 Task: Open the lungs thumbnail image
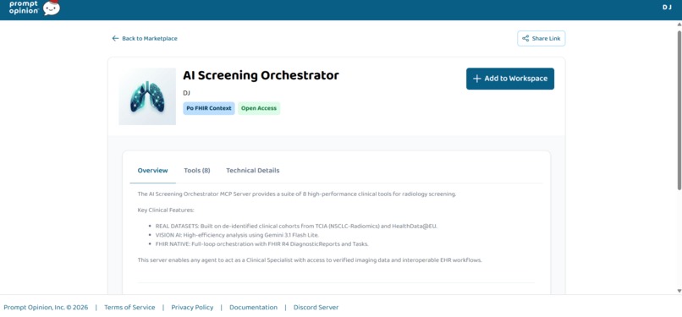click(x=147, y=96)
